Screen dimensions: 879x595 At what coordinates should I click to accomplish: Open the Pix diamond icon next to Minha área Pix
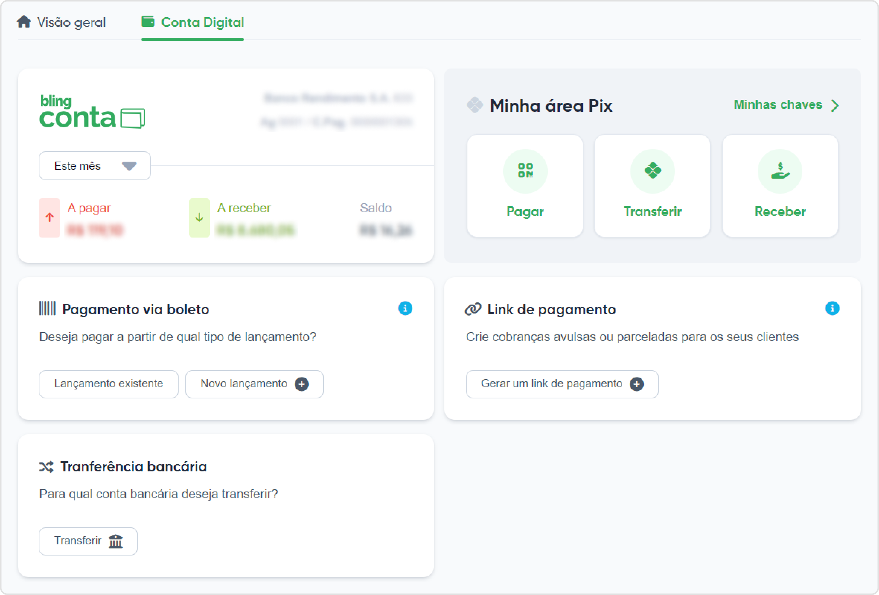(475, 106)
